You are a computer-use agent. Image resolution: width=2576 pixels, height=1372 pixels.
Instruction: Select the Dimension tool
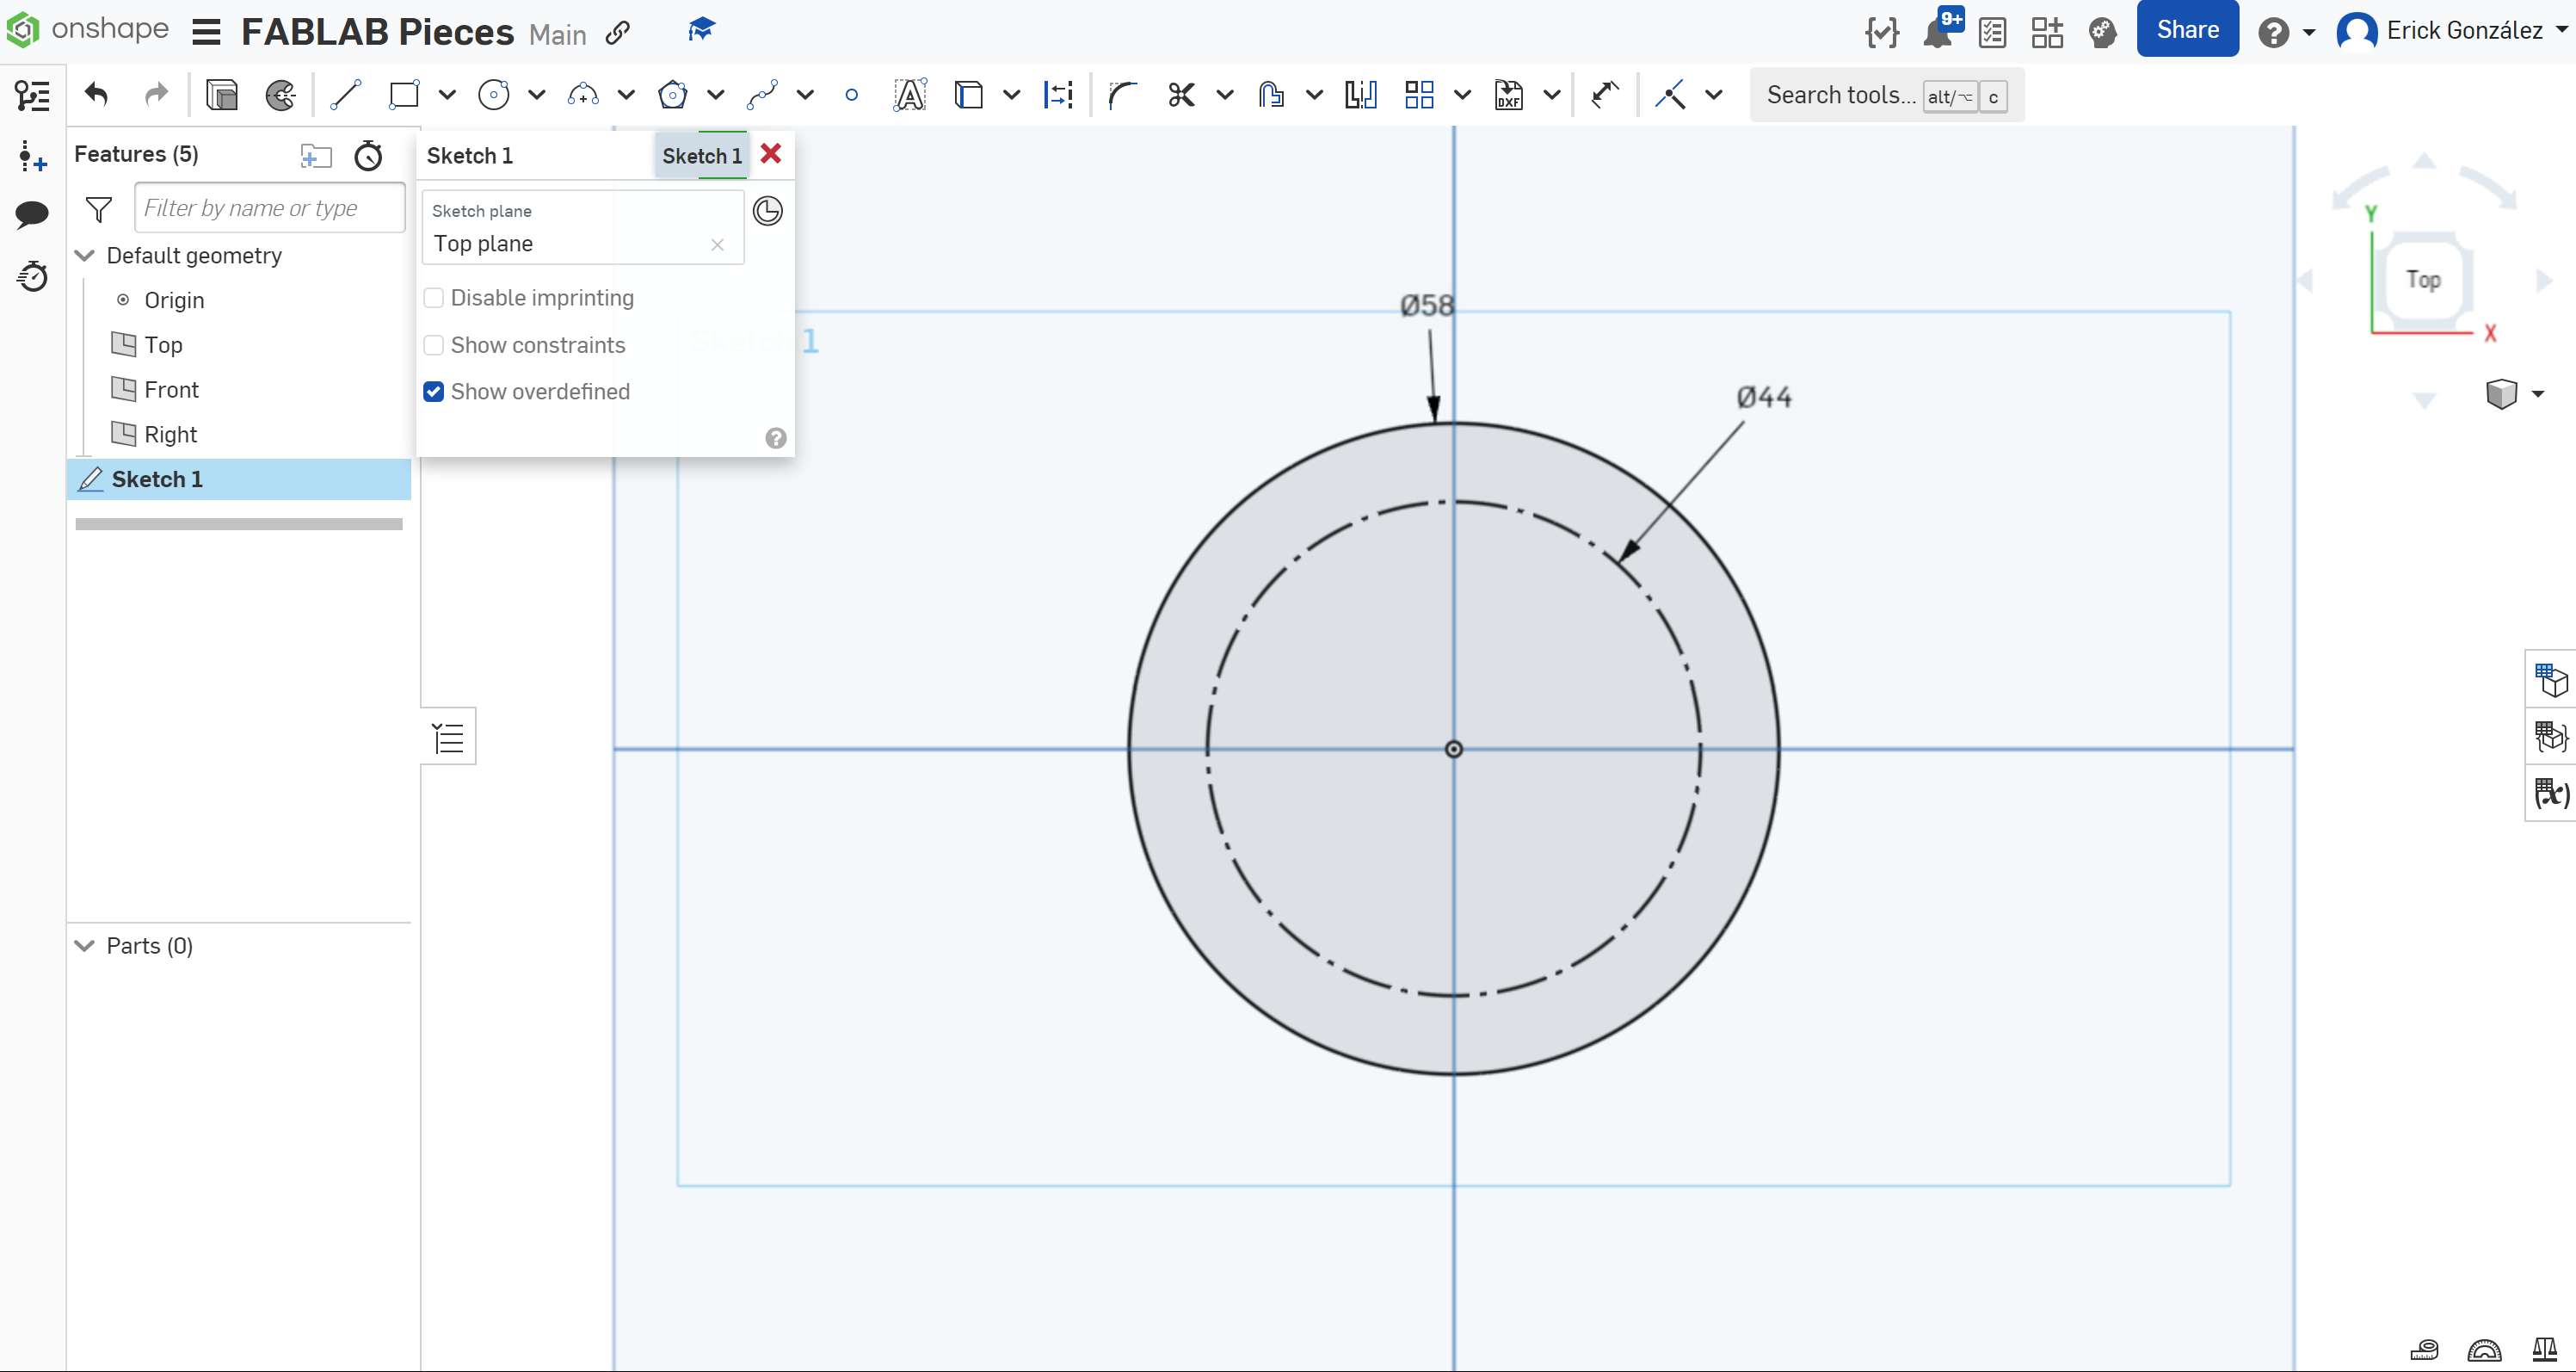(x=1605, y=95)
